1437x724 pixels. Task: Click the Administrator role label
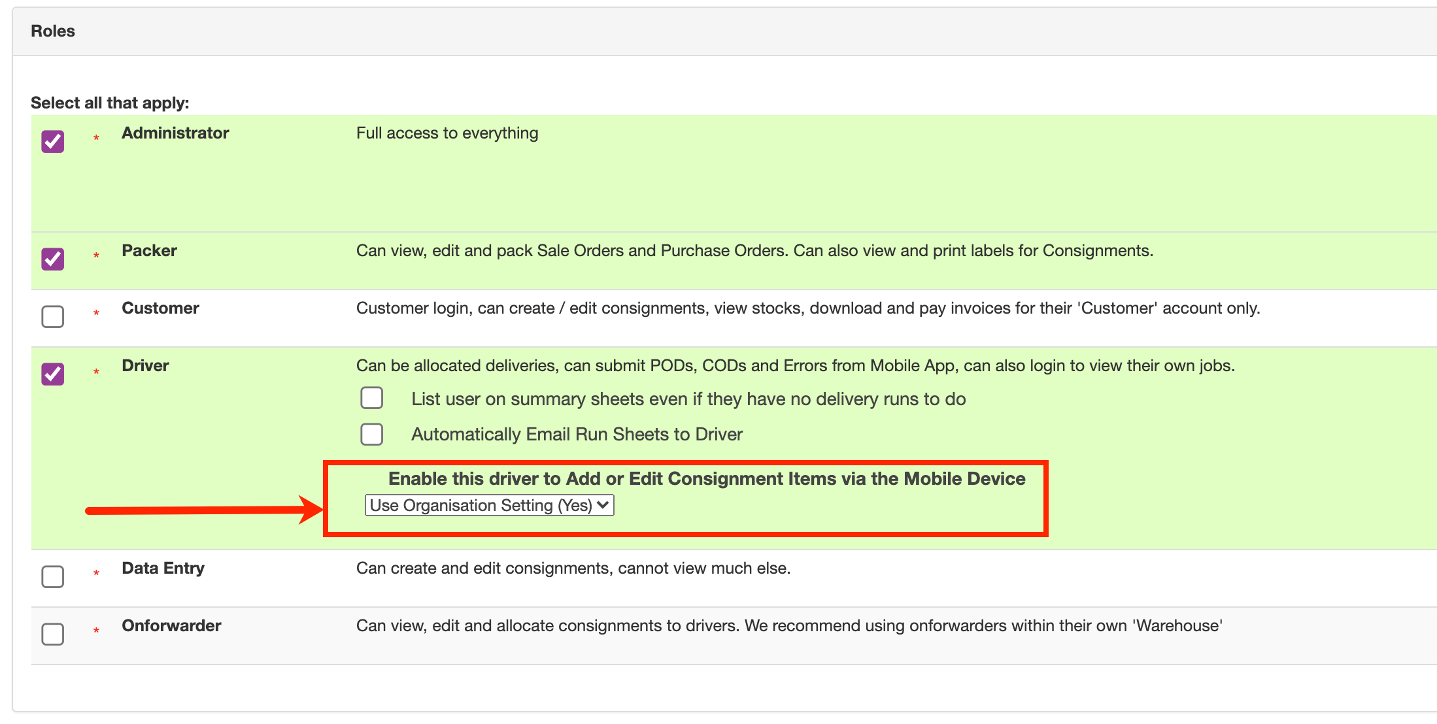coord(175,133)
